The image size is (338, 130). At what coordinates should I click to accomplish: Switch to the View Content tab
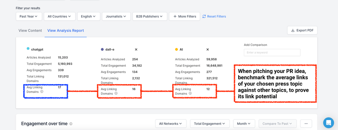30,31
